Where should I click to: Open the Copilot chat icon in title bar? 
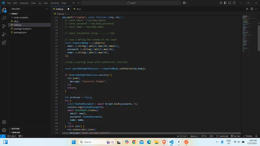tap(184, 3)
